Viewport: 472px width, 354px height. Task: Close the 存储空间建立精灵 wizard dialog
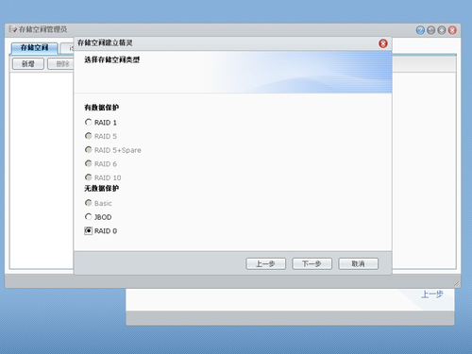pyautogui.click(x=383, y=43)
